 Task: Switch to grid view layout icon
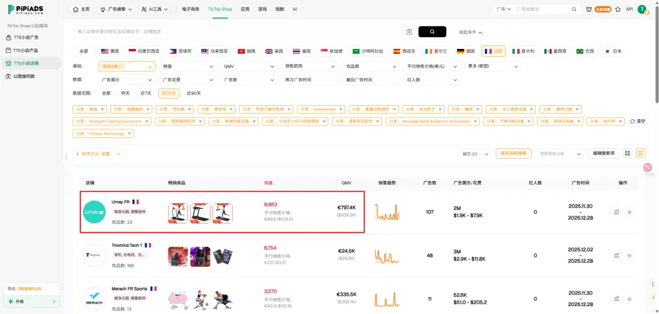pos(628,153)
